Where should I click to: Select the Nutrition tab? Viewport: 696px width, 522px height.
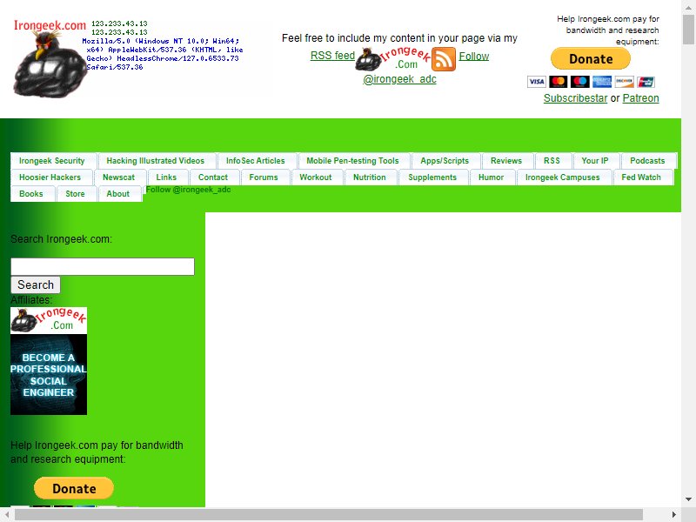tap(370, 177)
